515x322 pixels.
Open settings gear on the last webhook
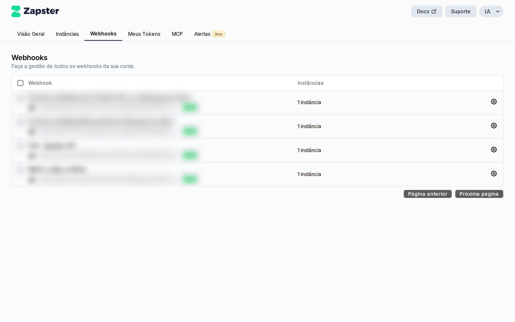point(494,173)
